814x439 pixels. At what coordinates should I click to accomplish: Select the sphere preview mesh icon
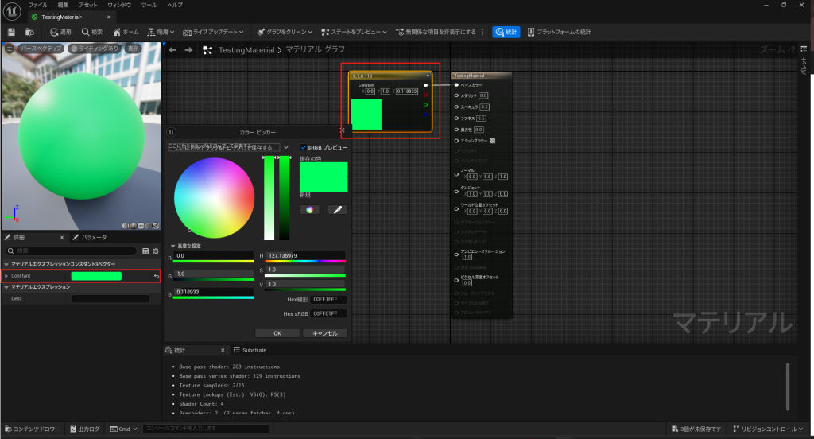tap(135, 225)
